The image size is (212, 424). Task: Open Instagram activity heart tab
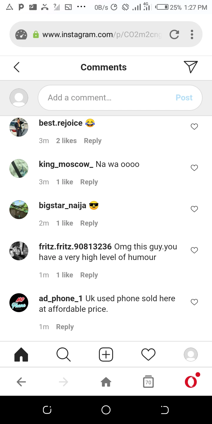pos(148,354)
